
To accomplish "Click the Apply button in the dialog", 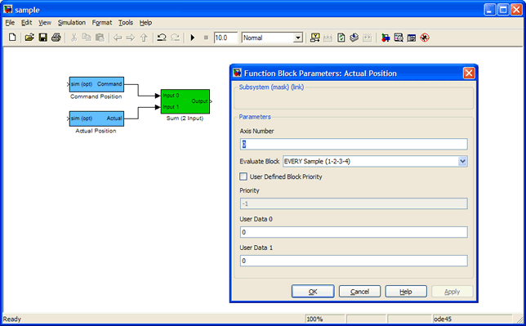I will (452, 292).
